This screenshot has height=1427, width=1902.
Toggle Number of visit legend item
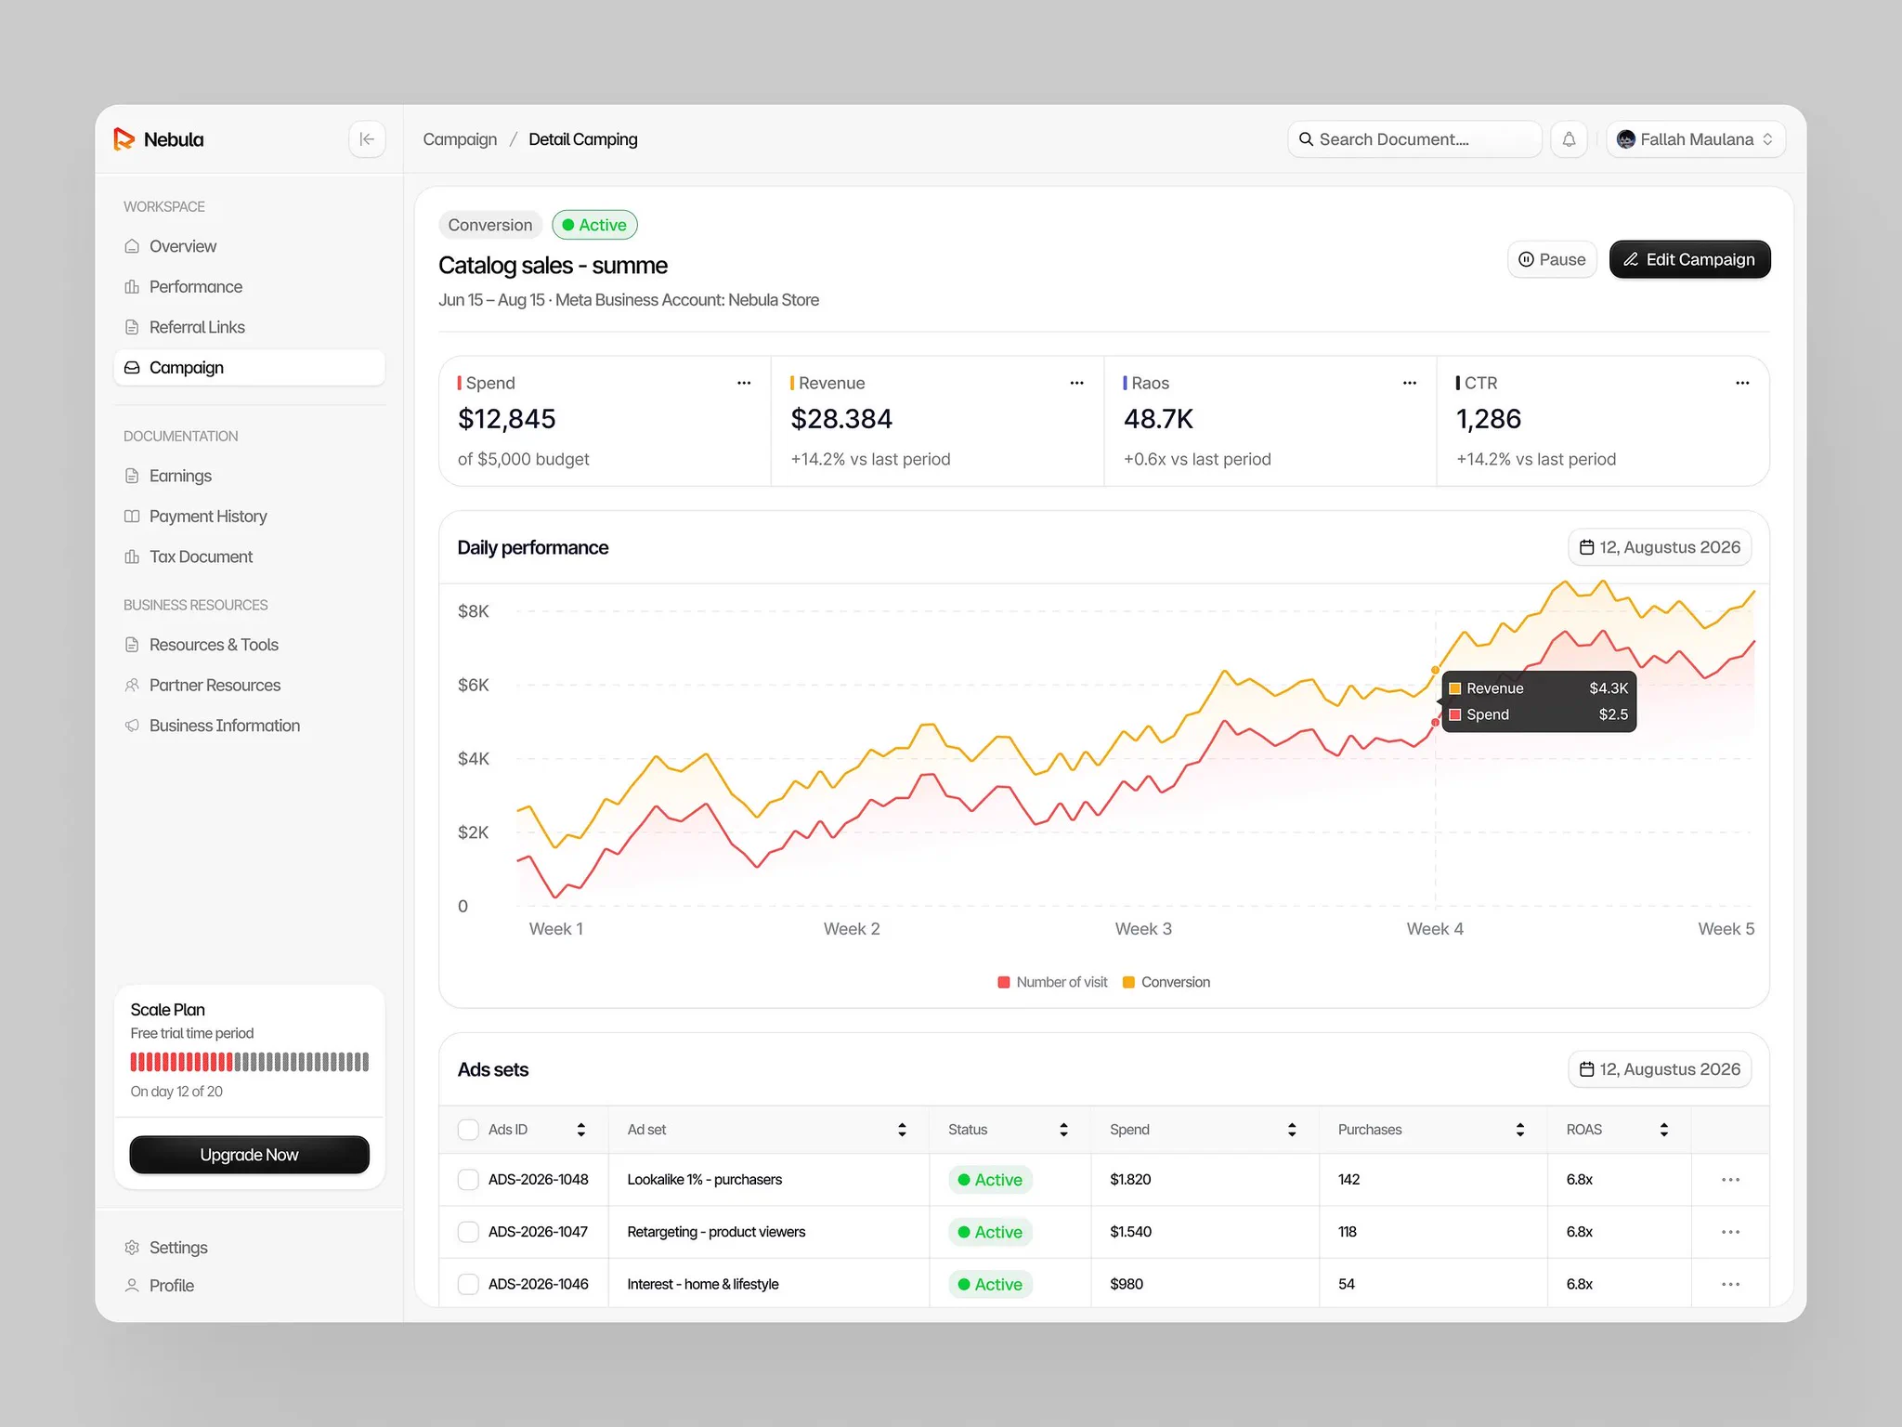pyautogui.click(x=1052, y=982)
